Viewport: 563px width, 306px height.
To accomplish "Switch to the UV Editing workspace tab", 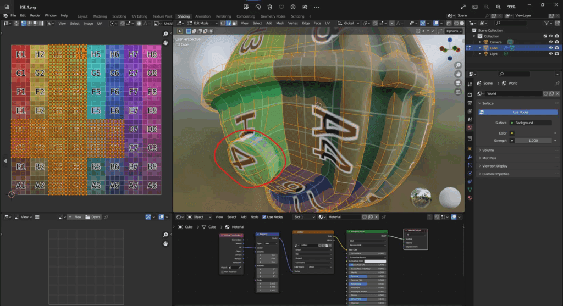I will click(x=139, y=16).
